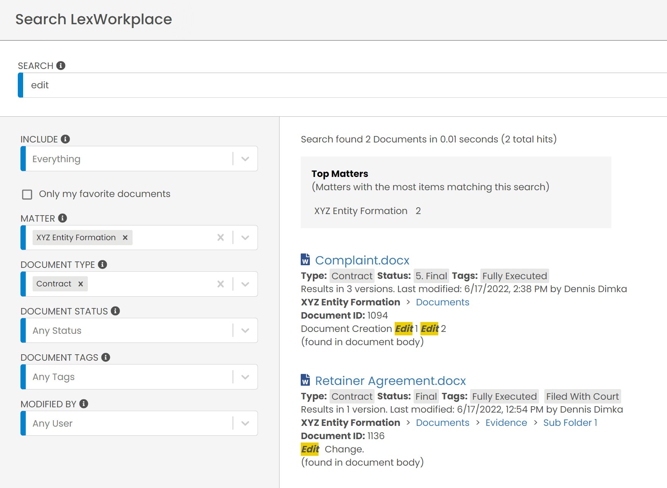Click the info icon beside INCLUDE label

(65, 139)
